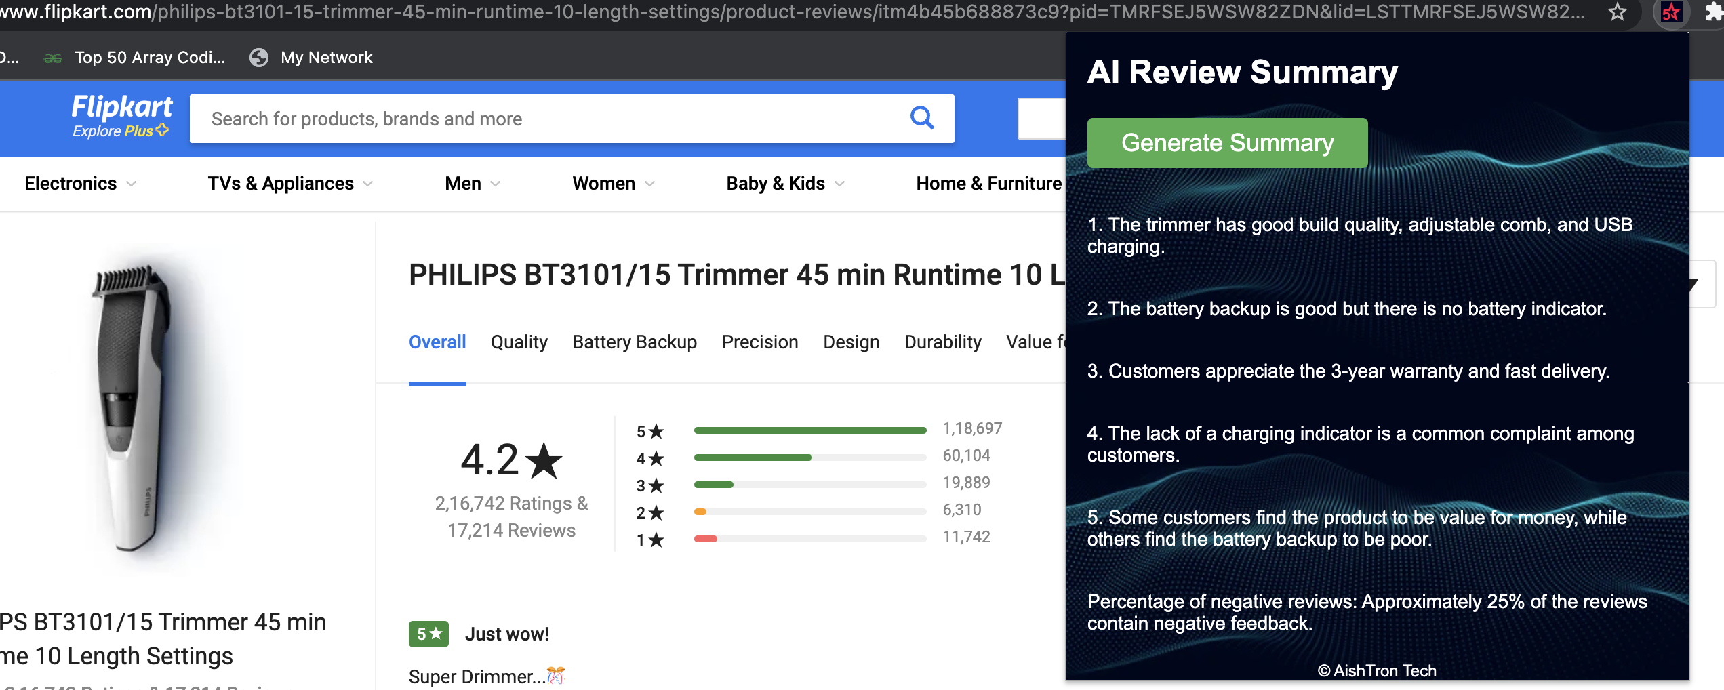
Task: Click the browser address bar URL
Action: (x=793, y=12)
